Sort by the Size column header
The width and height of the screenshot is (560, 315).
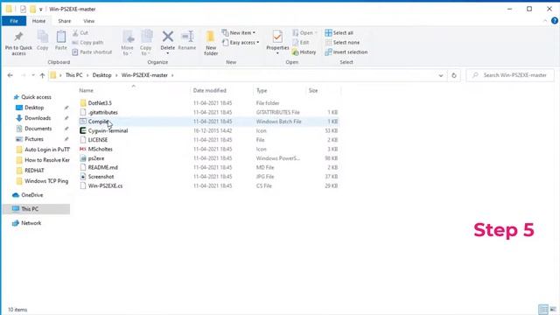(313, 91)
